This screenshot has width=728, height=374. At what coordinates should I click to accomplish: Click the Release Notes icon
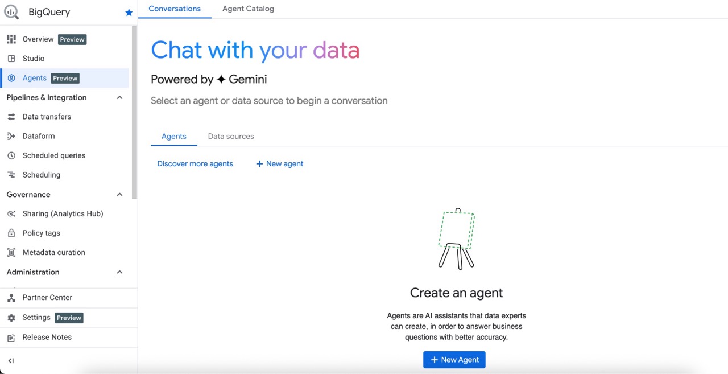pyautogui.click(x=11, y=338)
